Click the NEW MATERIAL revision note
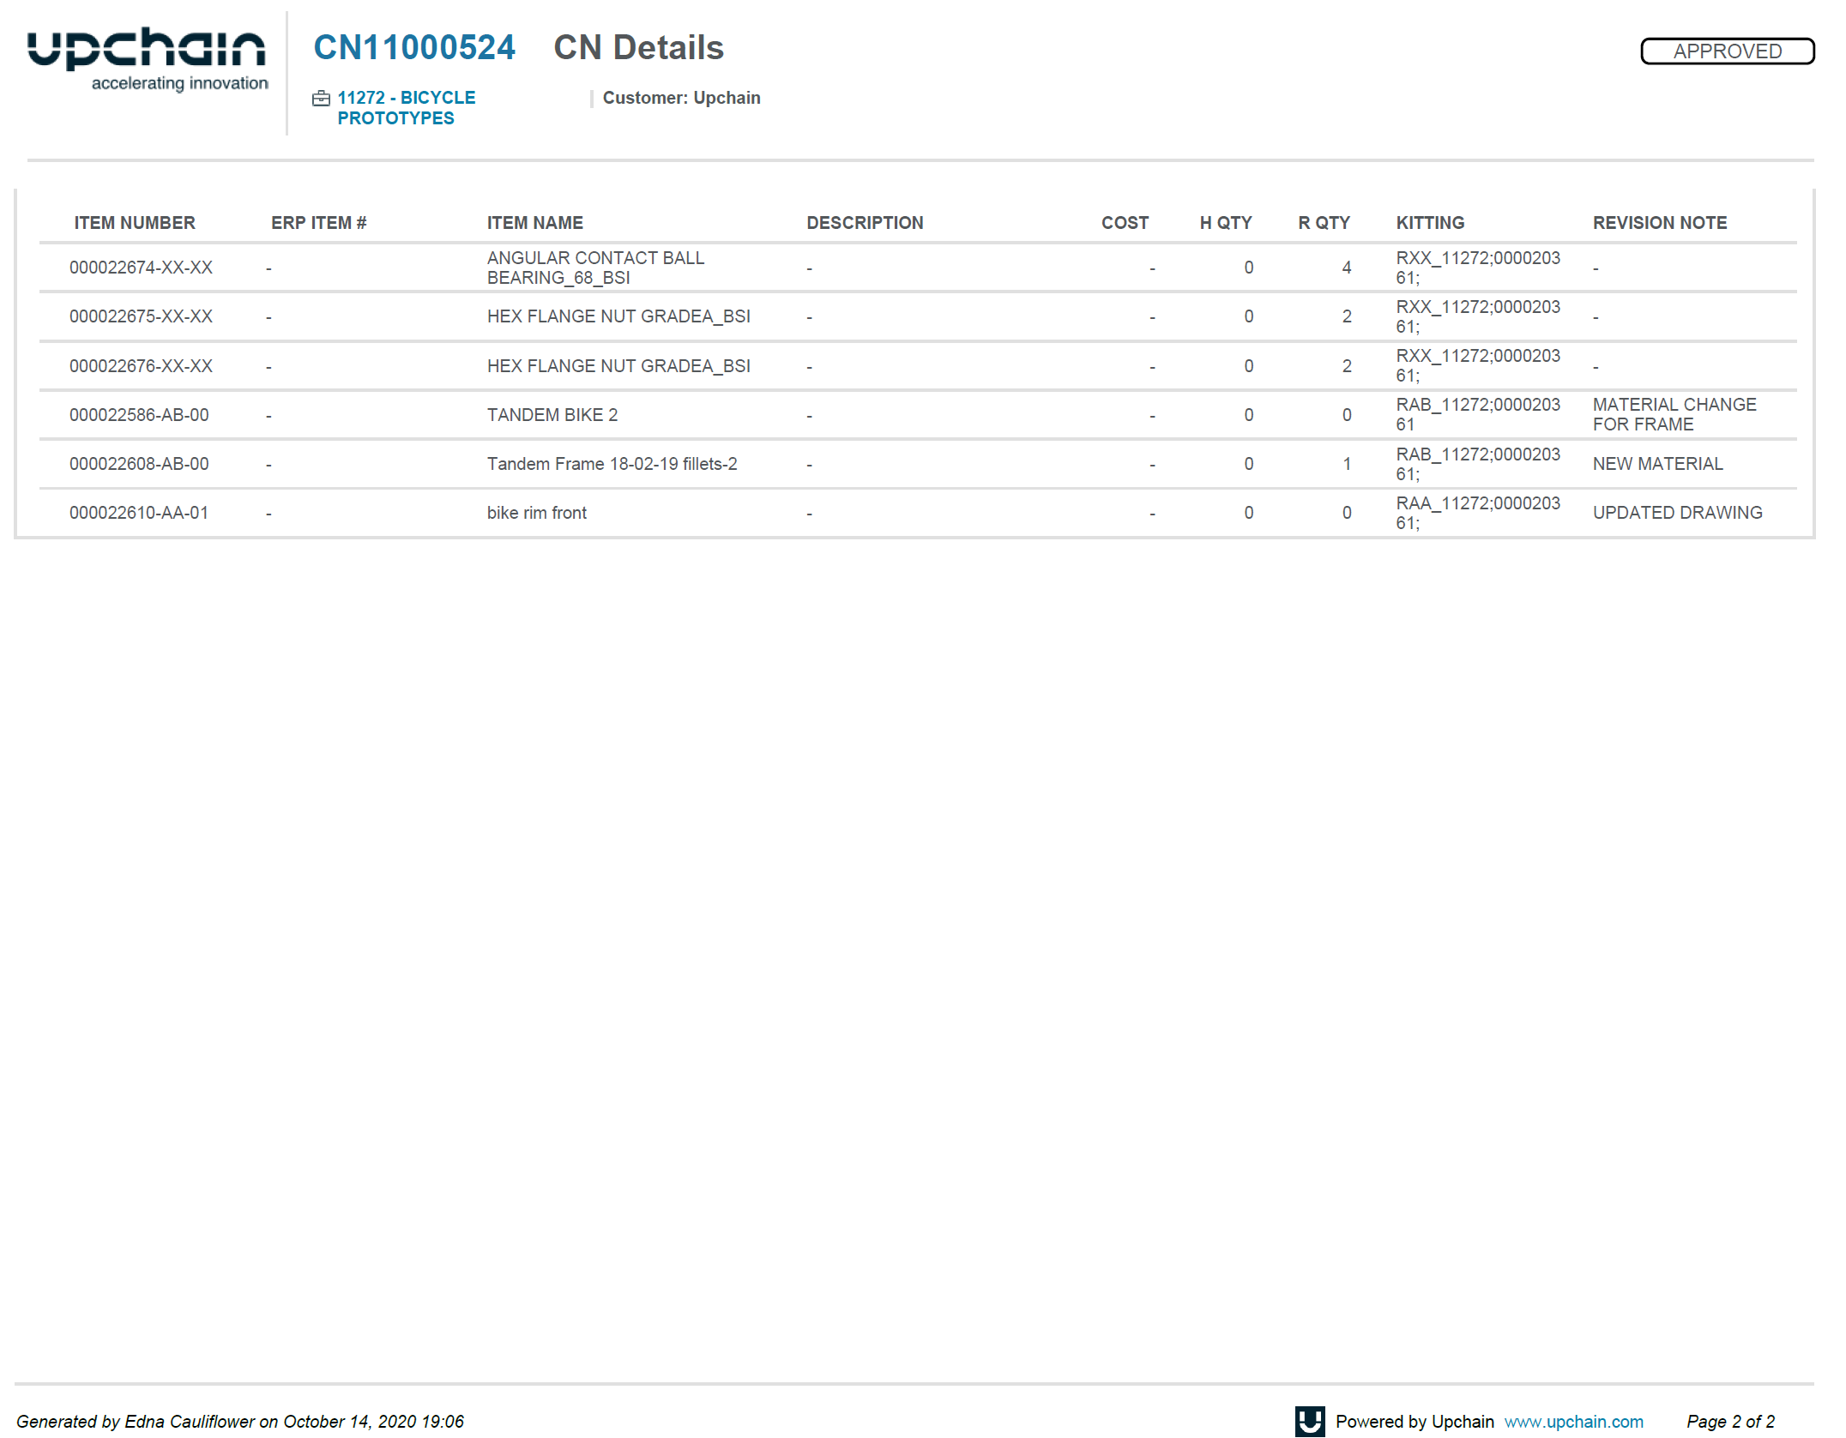Viewport: 1846px width, 1438px height. click(1657, 464)
